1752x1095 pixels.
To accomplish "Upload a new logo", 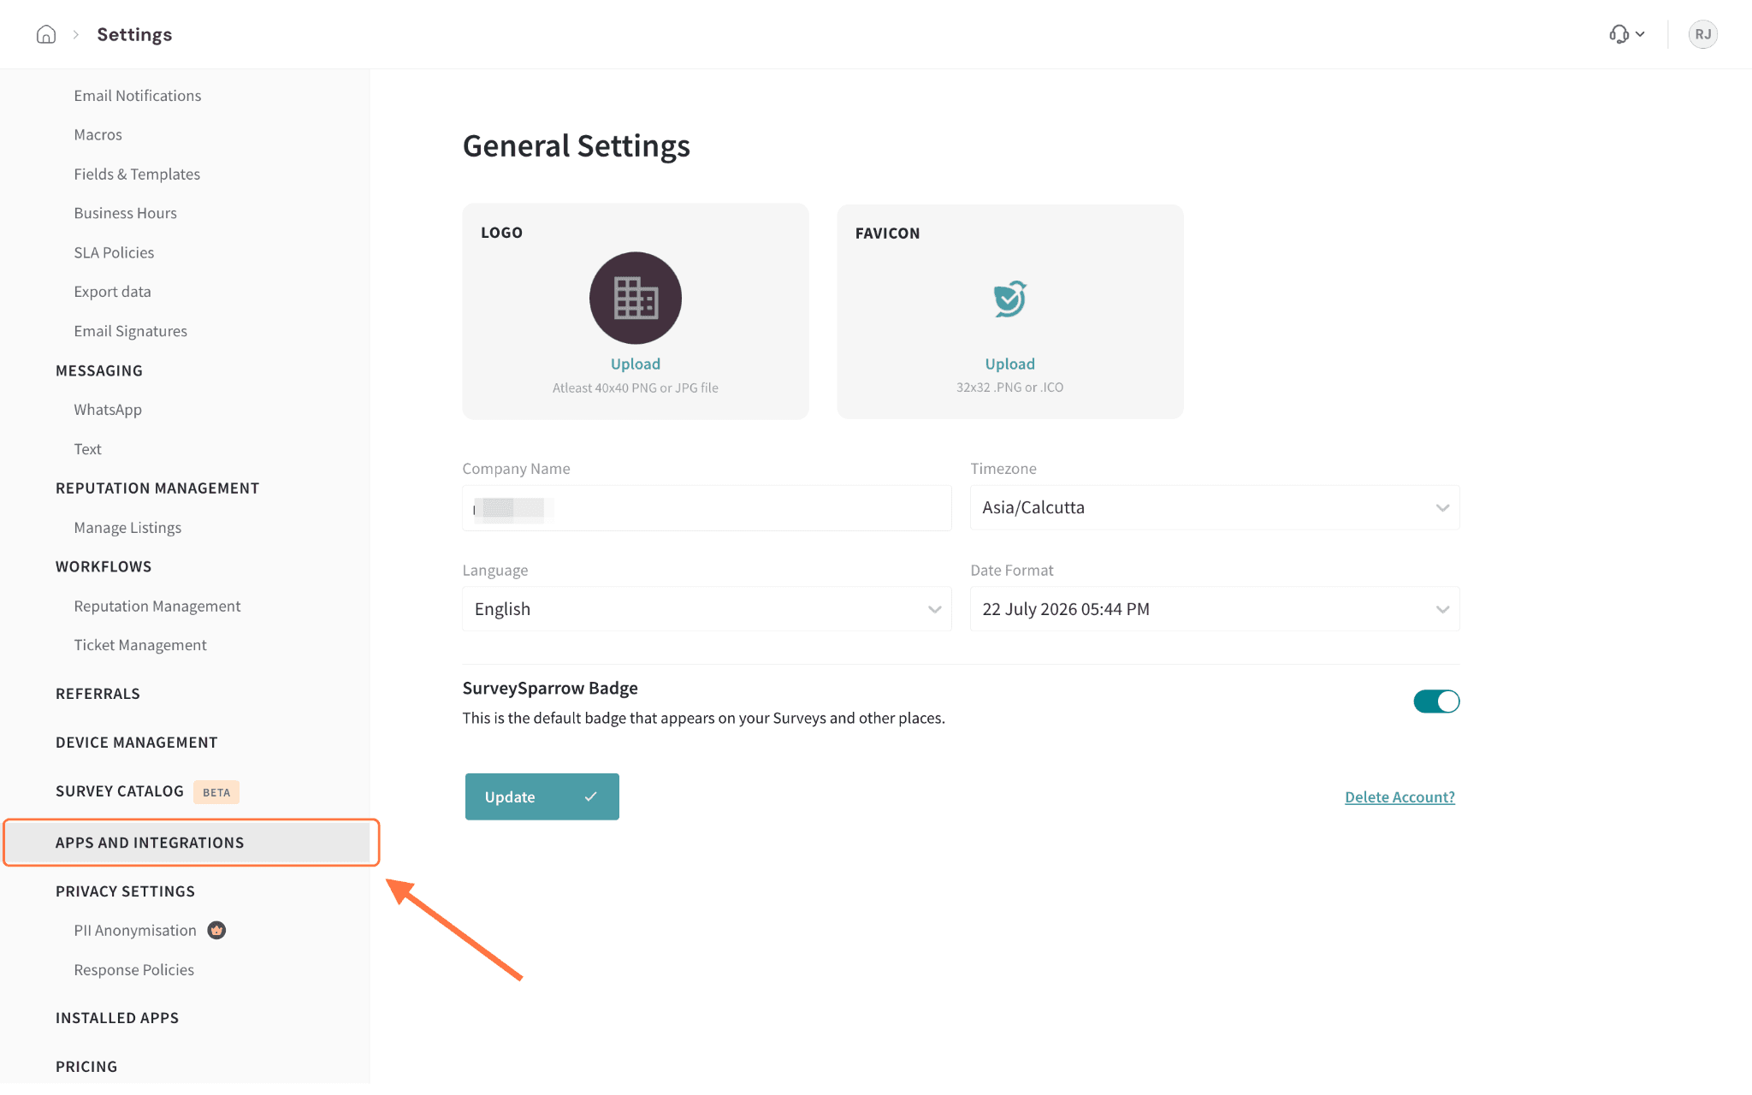I will pos(636,364).
